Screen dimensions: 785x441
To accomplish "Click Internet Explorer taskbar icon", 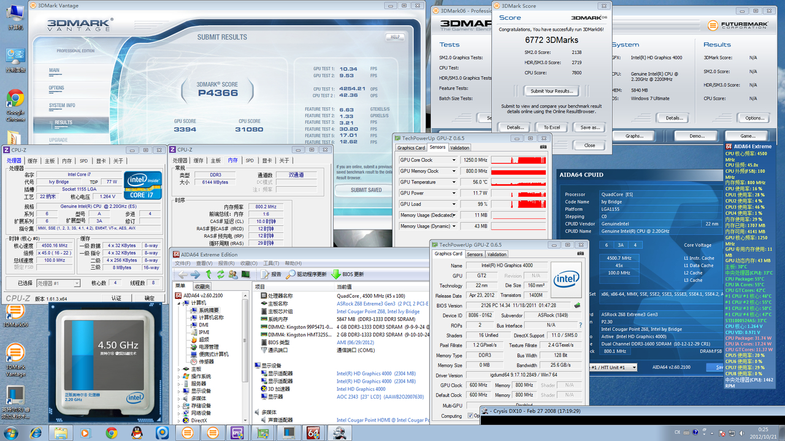I will coord(36,433).
